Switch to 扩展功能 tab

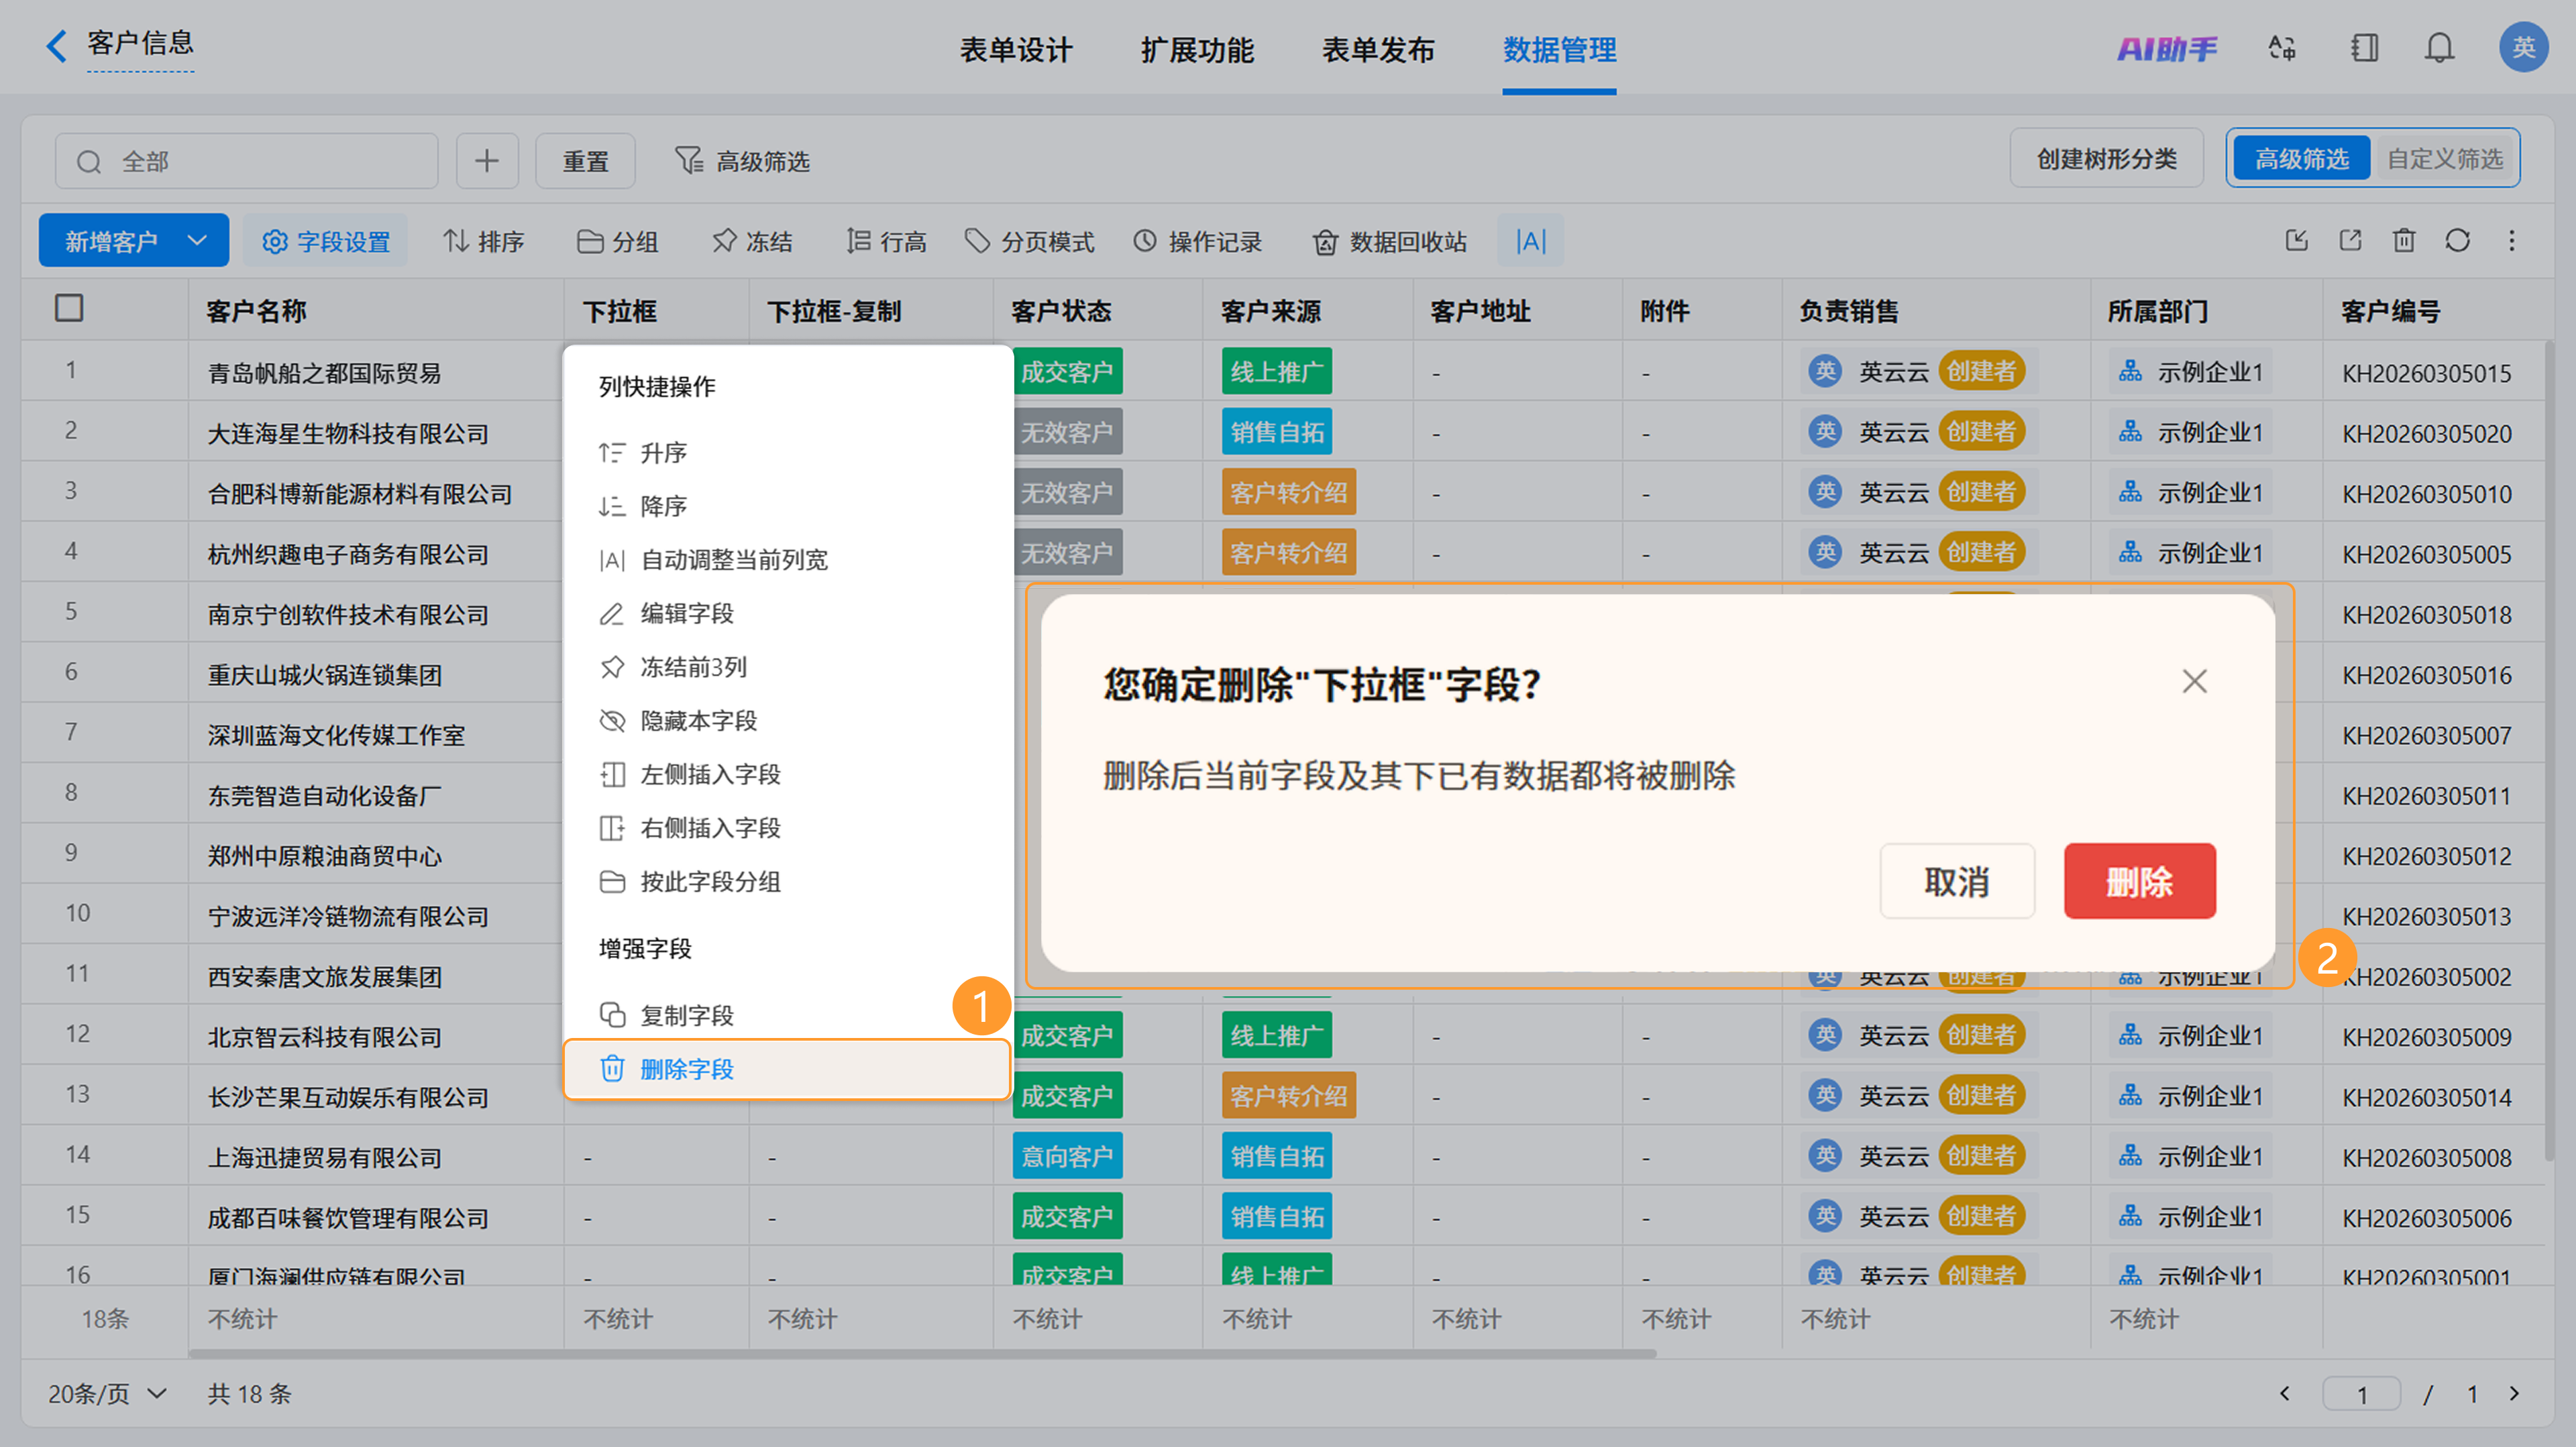pyautogui.click(x=1197, y=50)
